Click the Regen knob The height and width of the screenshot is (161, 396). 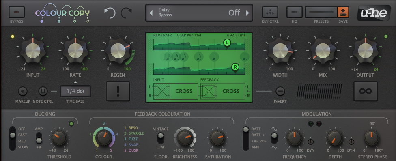coord(118,50)
